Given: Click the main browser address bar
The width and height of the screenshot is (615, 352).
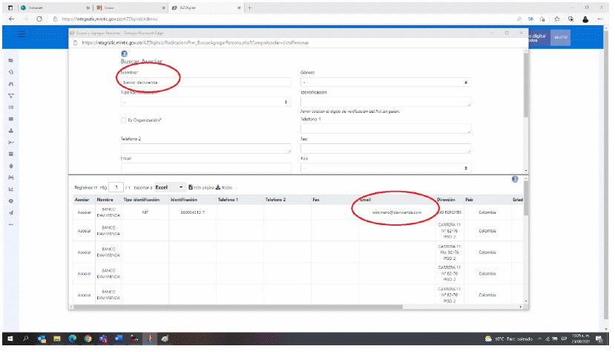Looking at the screenshot, I should tap(283, 19).
